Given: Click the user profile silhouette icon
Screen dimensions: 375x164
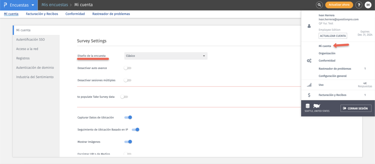Looking at the screenshot, I should pyautogui.click(x=309, y=27).
